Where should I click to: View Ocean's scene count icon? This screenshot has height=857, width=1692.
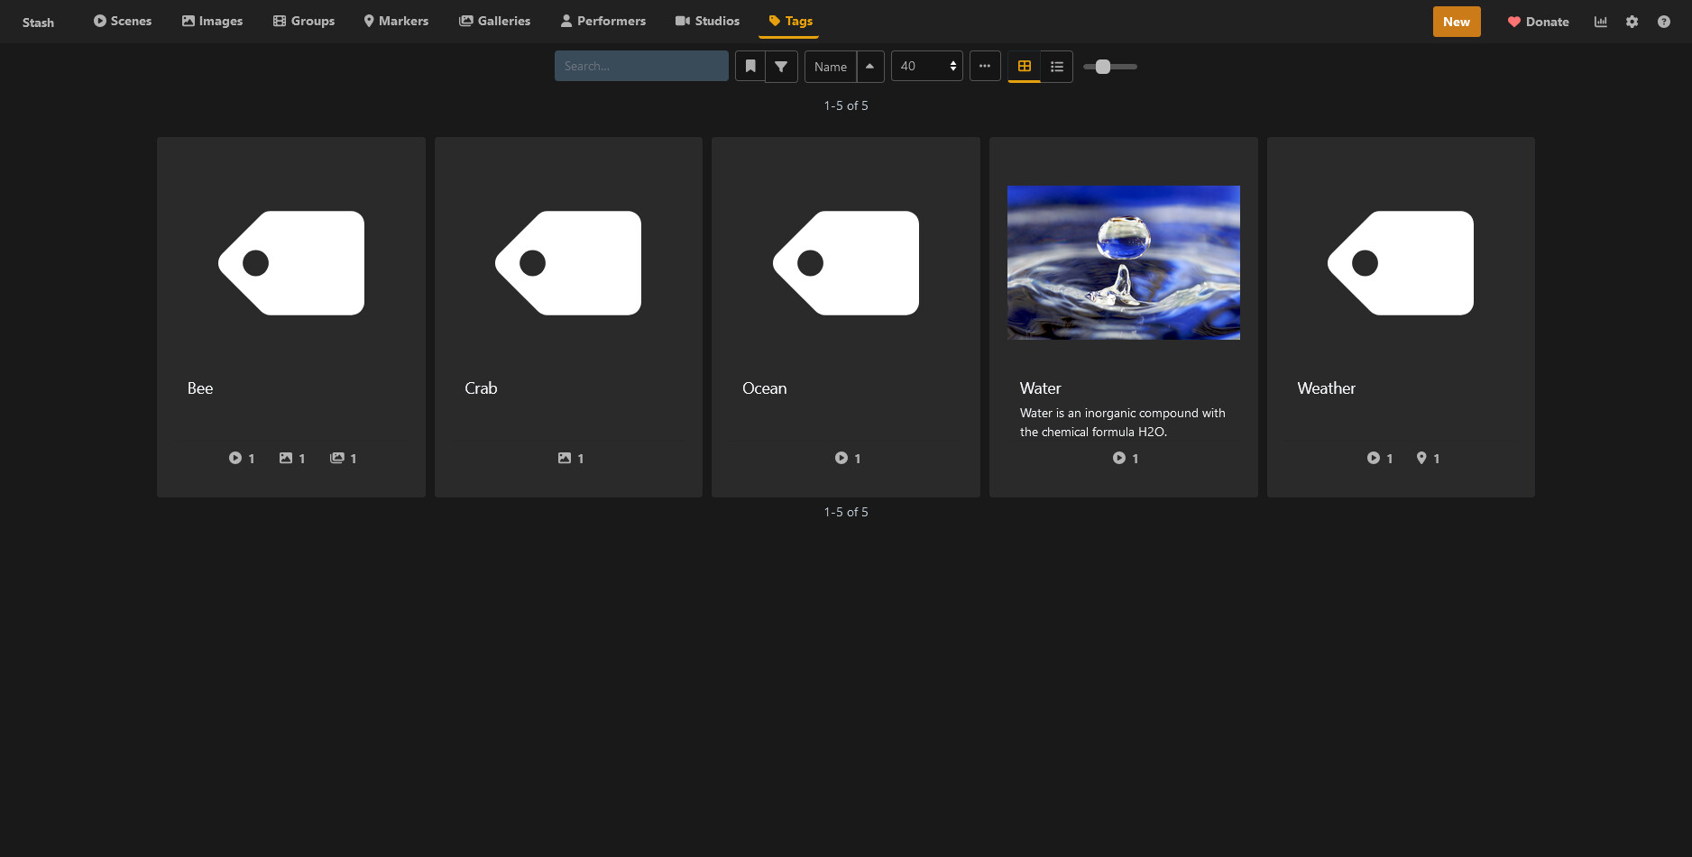click(848, 458)
